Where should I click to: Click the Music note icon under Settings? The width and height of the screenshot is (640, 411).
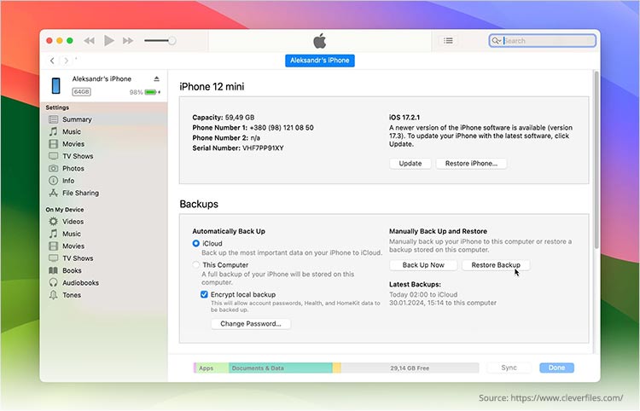click(x=53, y=131)
